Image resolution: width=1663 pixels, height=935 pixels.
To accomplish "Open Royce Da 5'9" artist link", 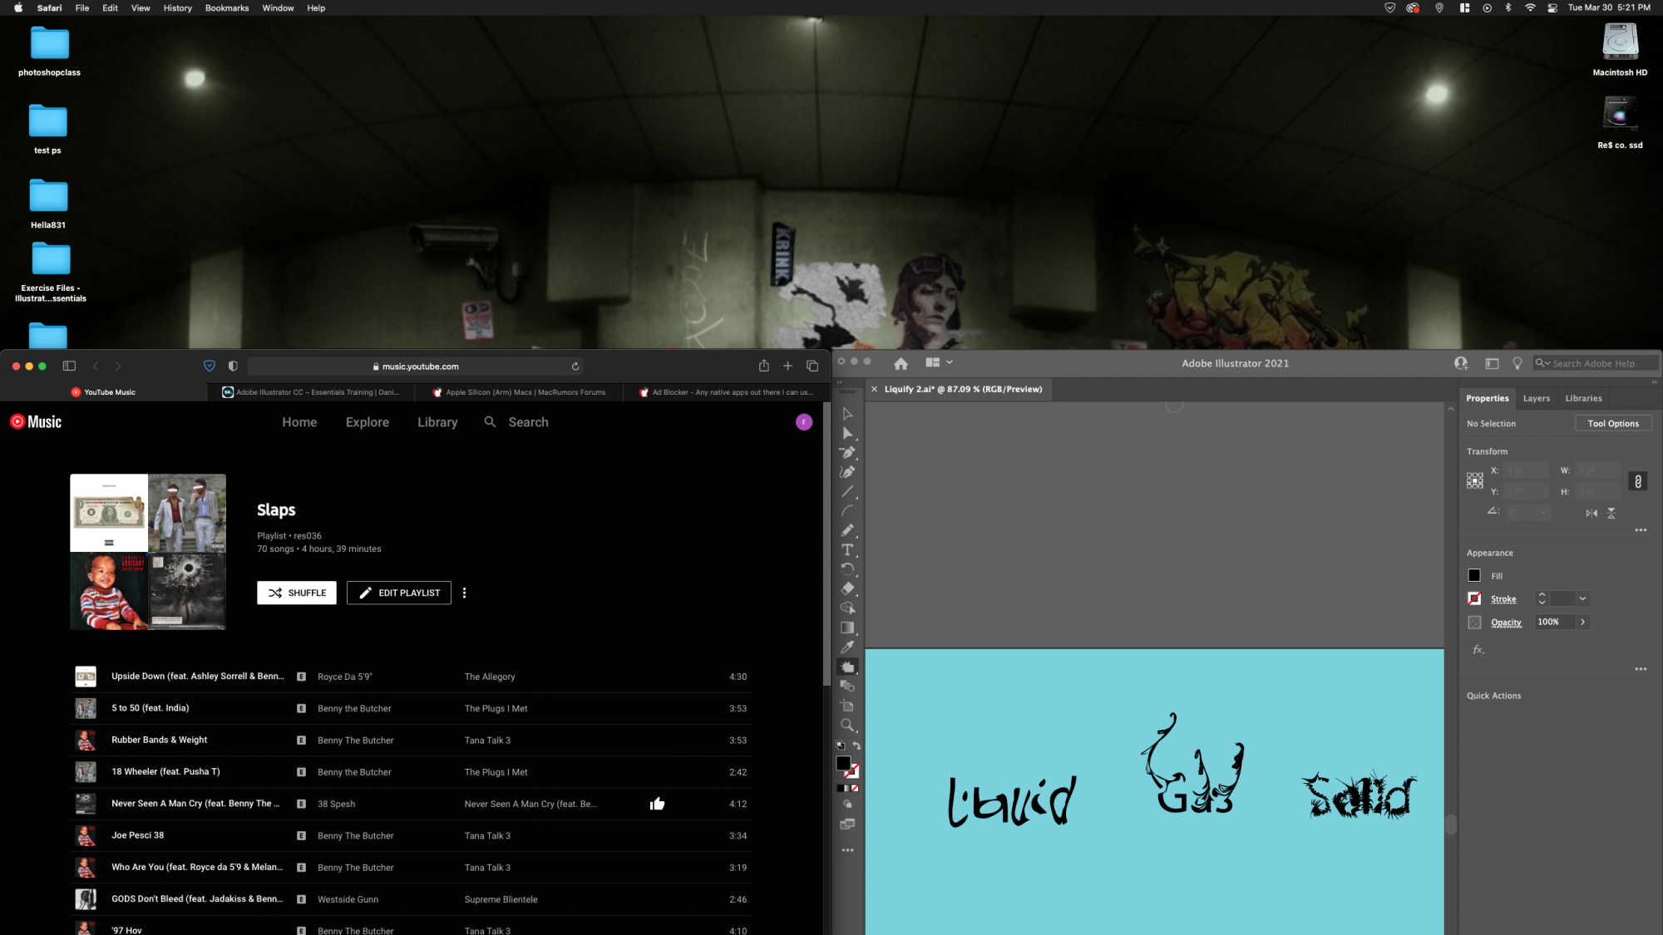I will pyautogui.click(x=344, y=677).
